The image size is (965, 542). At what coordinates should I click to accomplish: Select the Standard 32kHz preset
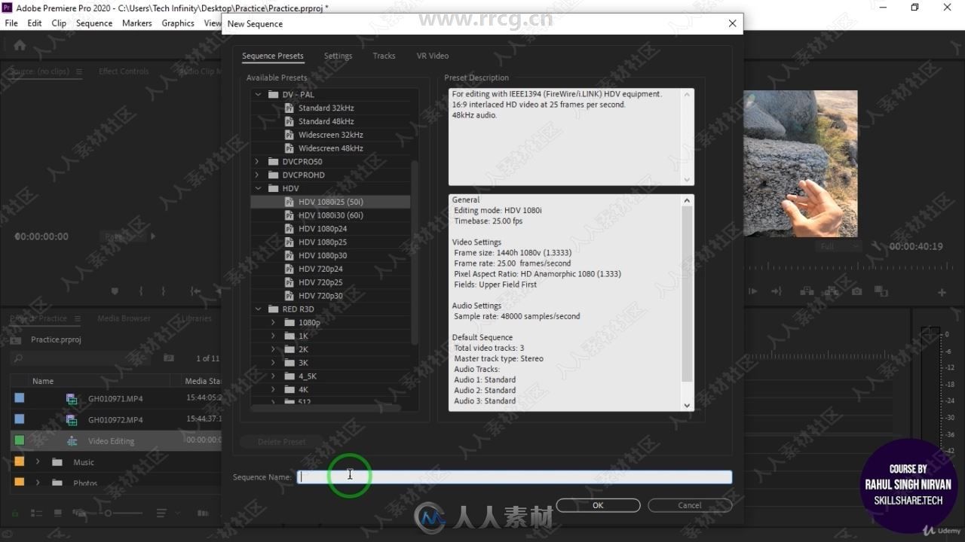pyautogui.click(x=326, y=108)
